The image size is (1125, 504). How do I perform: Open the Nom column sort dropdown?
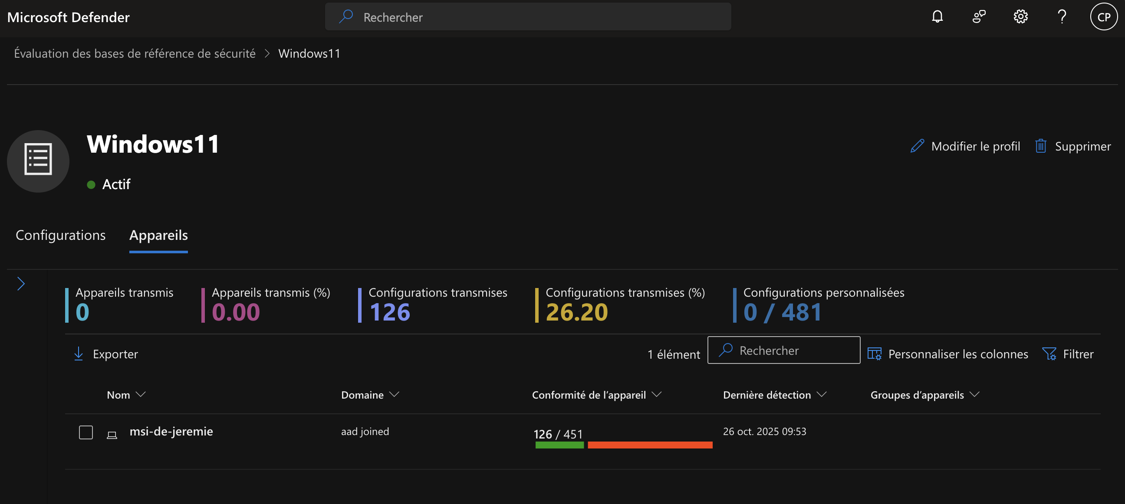[141, 394]
